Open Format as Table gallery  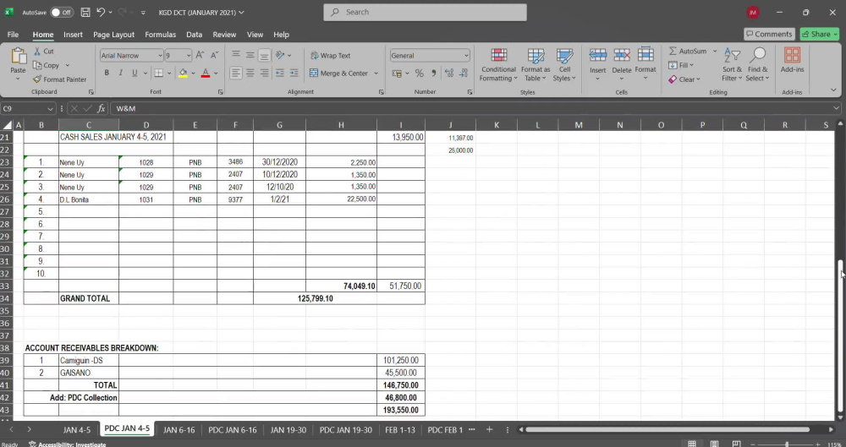pos(536,65)
